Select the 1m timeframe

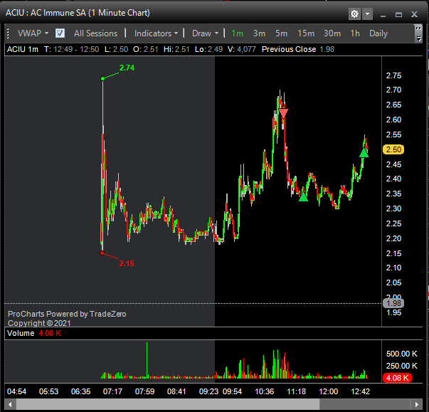click(x=237, y=33)
